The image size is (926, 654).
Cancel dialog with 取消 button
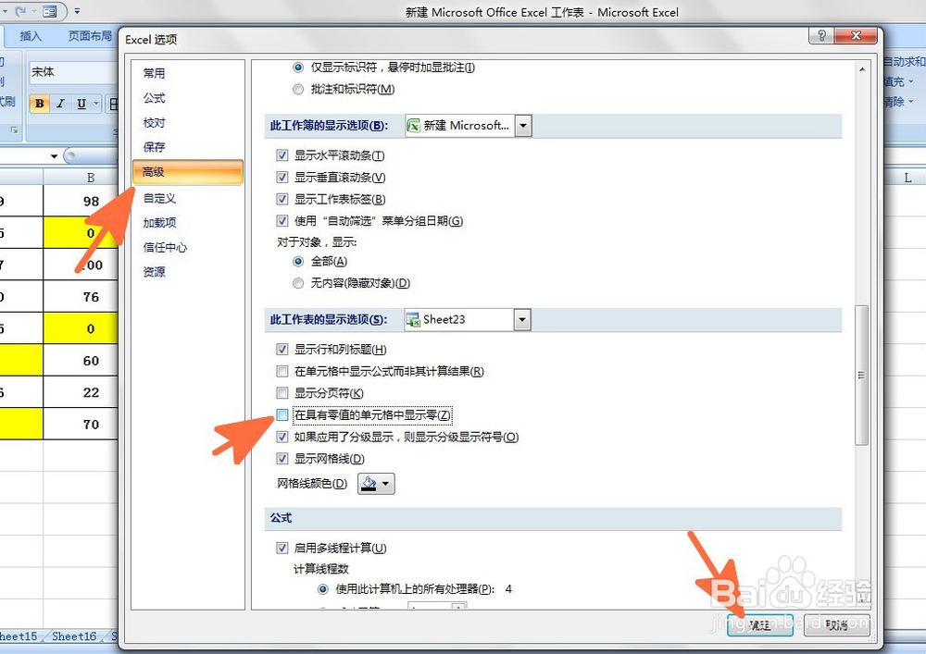coord(837,625)
